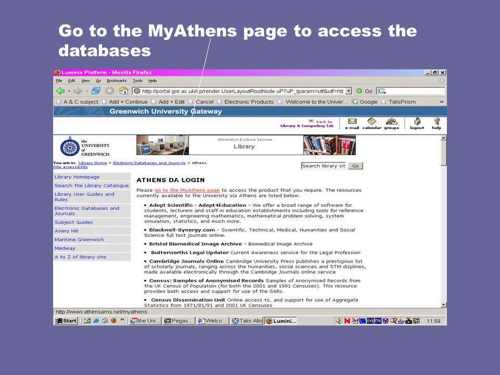500x375 pixels.
Task: Open the Edit menu
Action: point(71,81)
